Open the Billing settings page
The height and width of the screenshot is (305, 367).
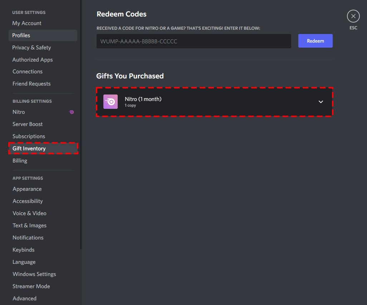pyautogui.click(x=20, y=161)
